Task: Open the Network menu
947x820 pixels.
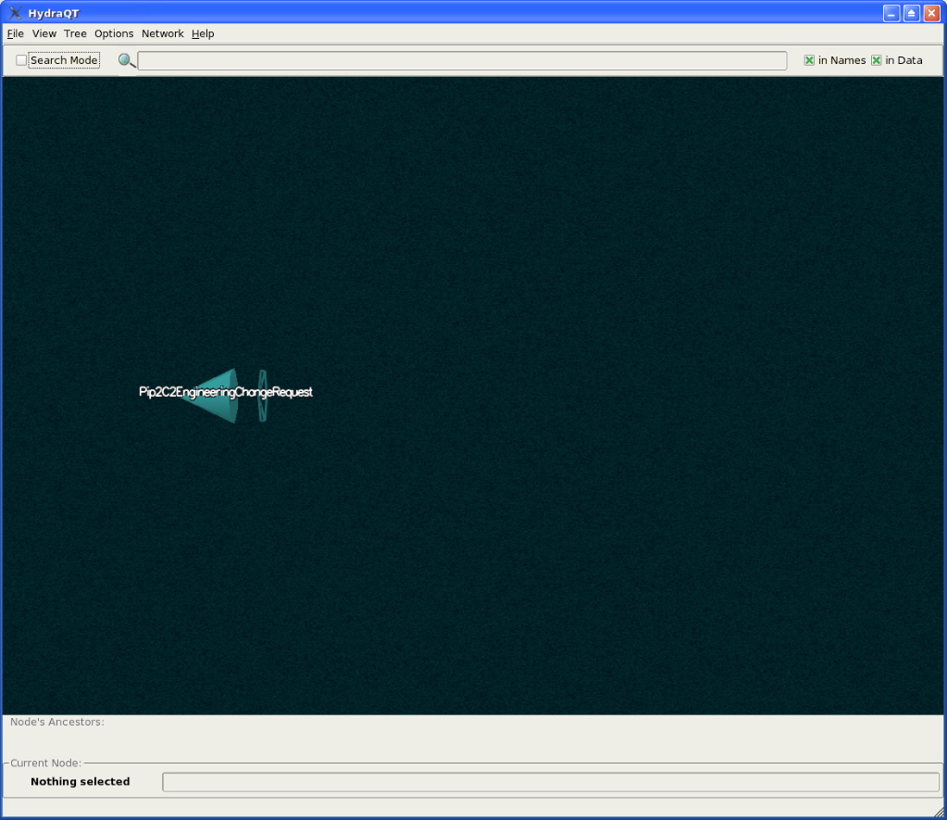Action: click(163, 34)
